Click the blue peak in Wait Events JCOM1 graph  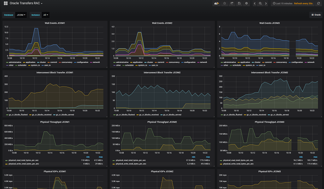pyautogui.click(x=36, y=28)
